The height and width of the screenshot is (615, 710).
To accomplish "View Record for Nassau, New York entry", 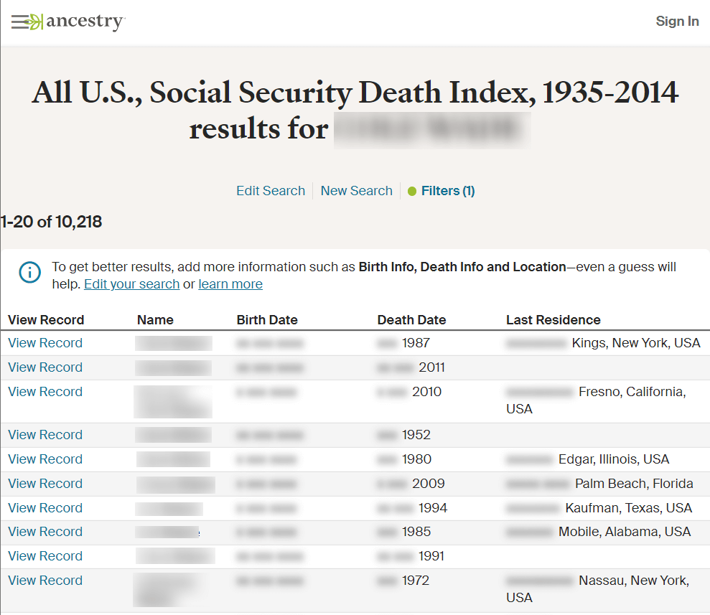I will [45, 581].
